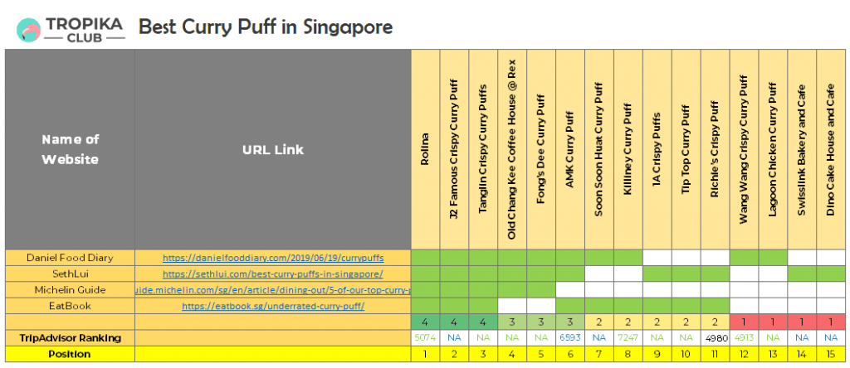Select Position row cell showing 15
Viewport: 850px width, 368px height.
831,355
